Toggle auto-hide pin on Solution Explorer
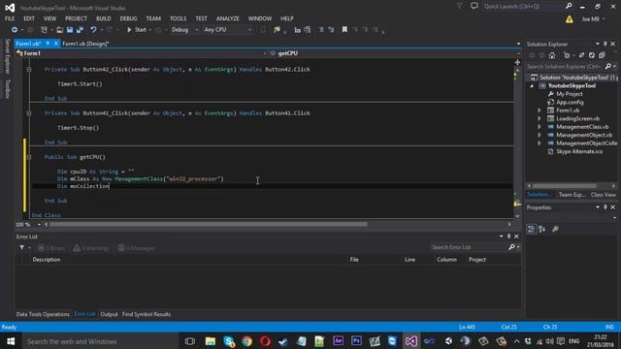The height and width of the screenshot is (349, 621). point(605,44)
